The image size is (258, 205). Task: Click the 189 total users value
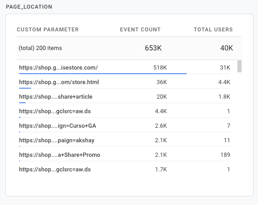[x=225, y=155]
